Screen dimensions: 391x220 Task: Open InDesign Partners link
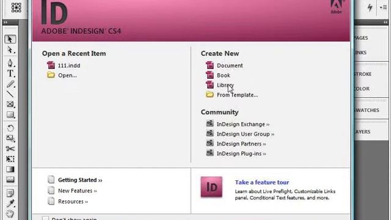[241, 144]
